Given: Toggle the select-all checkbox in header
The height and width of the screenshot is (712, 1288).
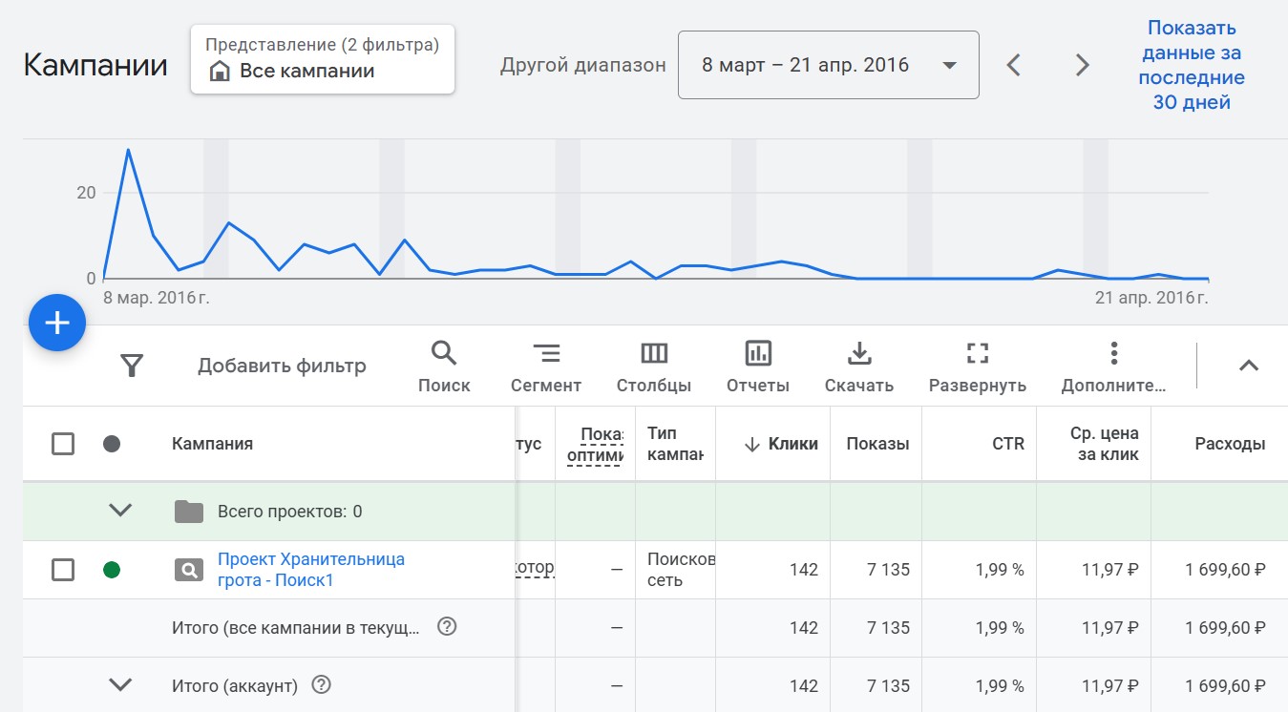Looking at the screenshot, I should [x=63, y=444].
